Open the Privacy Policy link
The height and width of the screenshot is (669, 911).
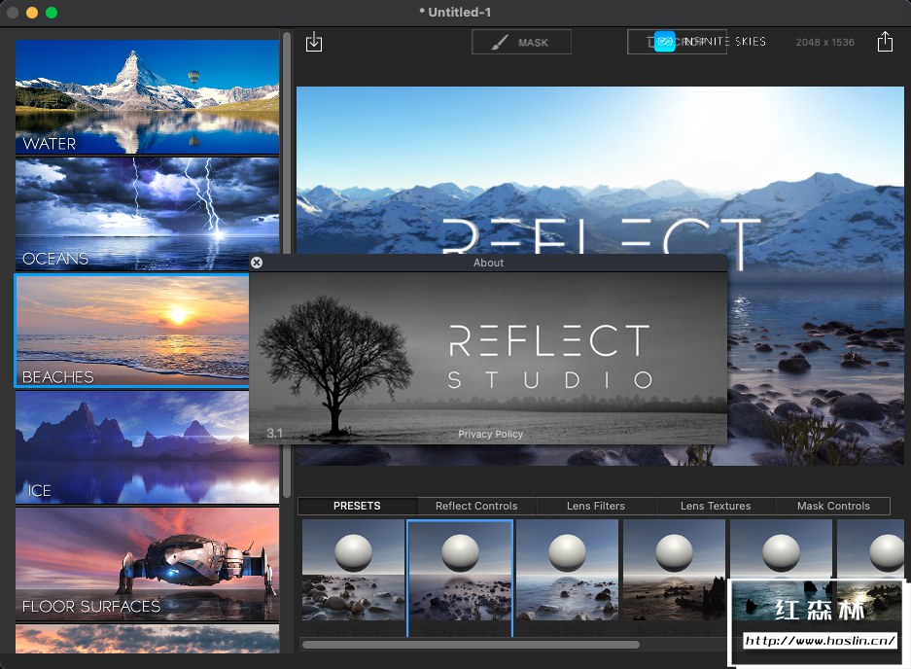pos(490,435)
